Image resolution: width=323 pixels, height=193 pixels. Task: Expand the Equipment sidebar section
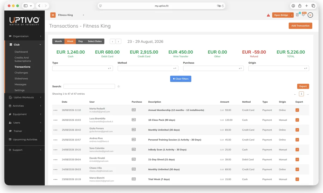tap(24, 114)
